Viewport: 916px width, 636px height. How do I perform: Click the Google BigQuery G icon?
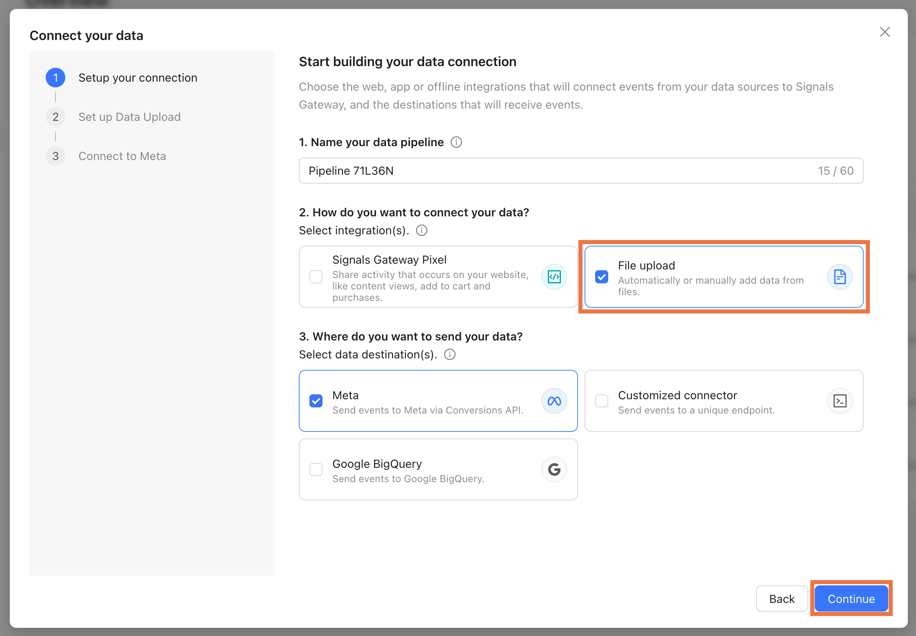[554, 469]
